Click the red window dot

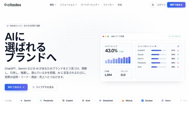point(103,36)
